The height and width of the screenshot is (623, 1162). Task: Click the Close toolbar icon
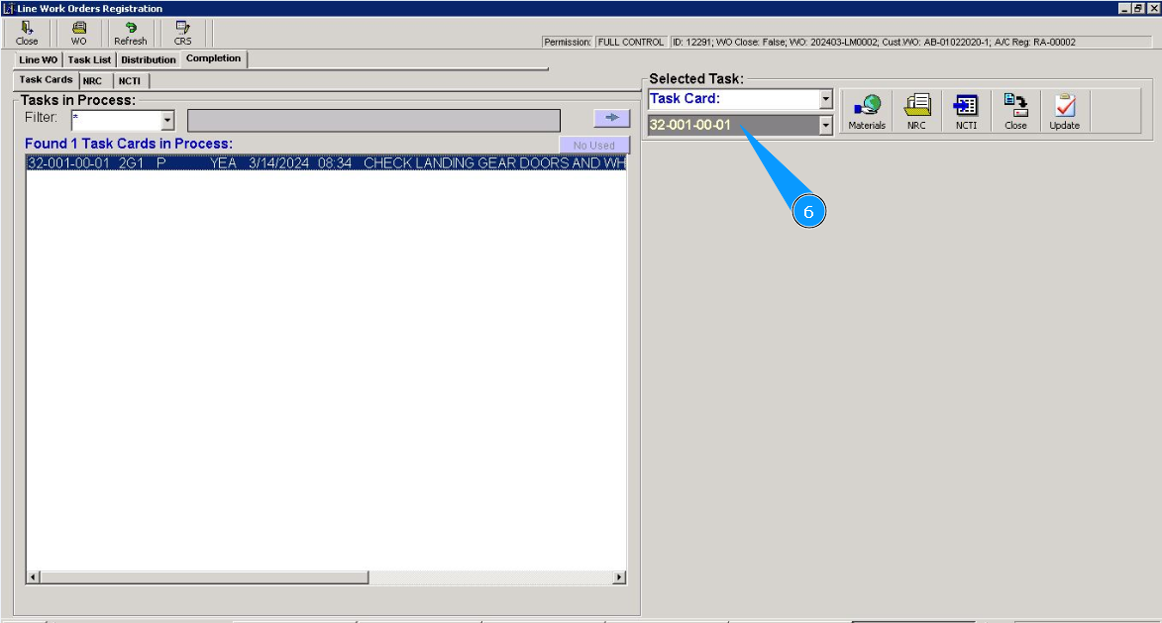27,34
